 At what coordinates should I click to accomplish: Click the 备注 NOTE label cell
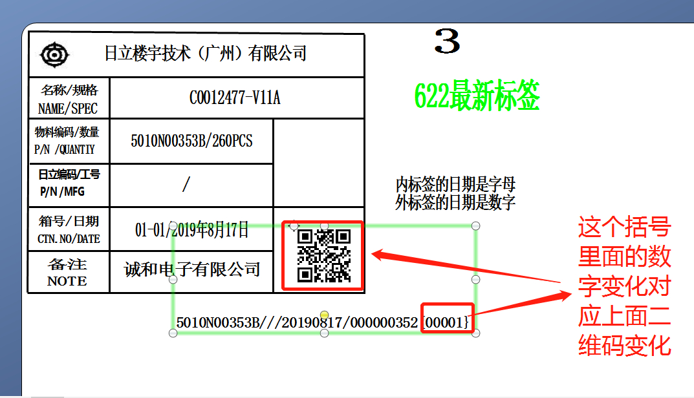(x=69, y=272)
